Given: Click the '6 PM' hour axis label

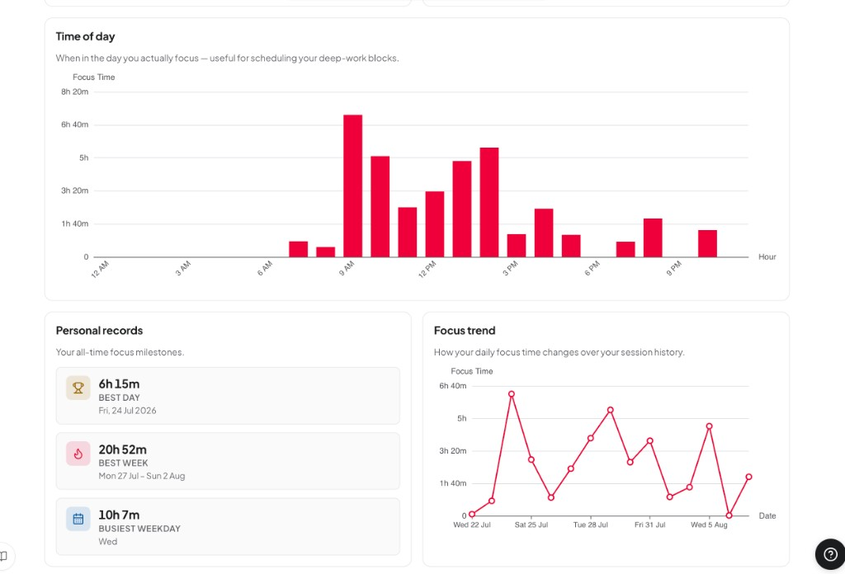Looking at the screenshot, I should 592,268.
